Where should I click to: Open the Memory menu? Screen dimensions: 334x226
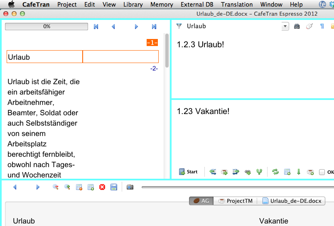(x=162, y=5)
